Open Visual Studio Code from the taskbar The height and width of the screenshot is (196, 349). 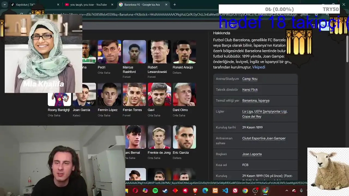[x=225, y=191]
